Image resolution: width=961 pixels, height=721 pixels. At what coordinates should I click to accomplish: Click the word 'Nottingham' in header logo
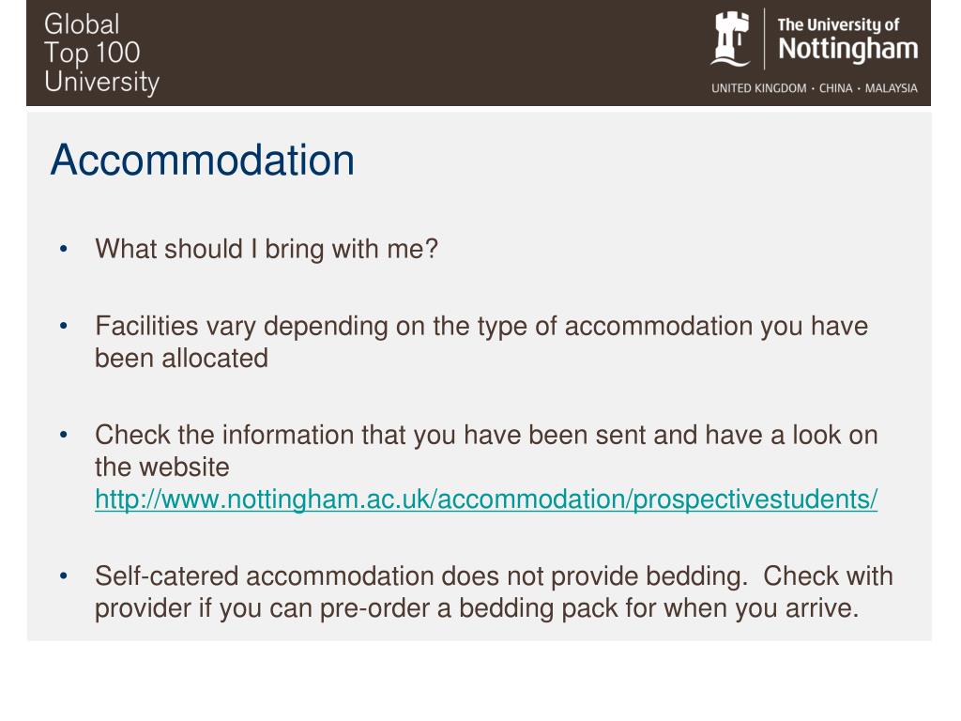pos(847,49)
